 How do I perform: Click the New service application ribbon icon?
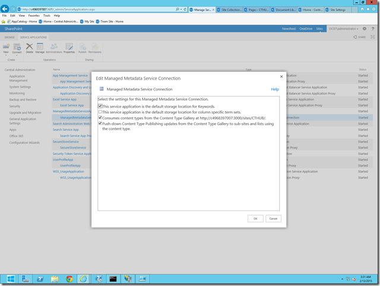(x=6, y=49)
